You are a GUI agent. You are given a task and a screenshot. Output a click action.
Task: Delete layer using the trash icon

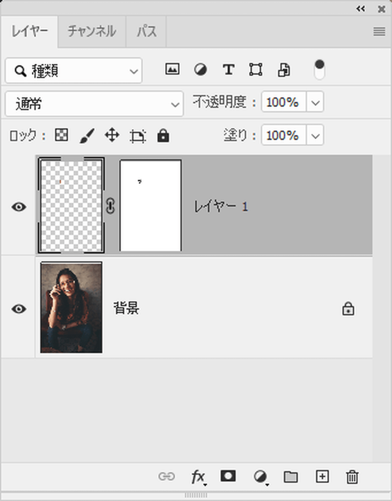click(x=352, y=477)
